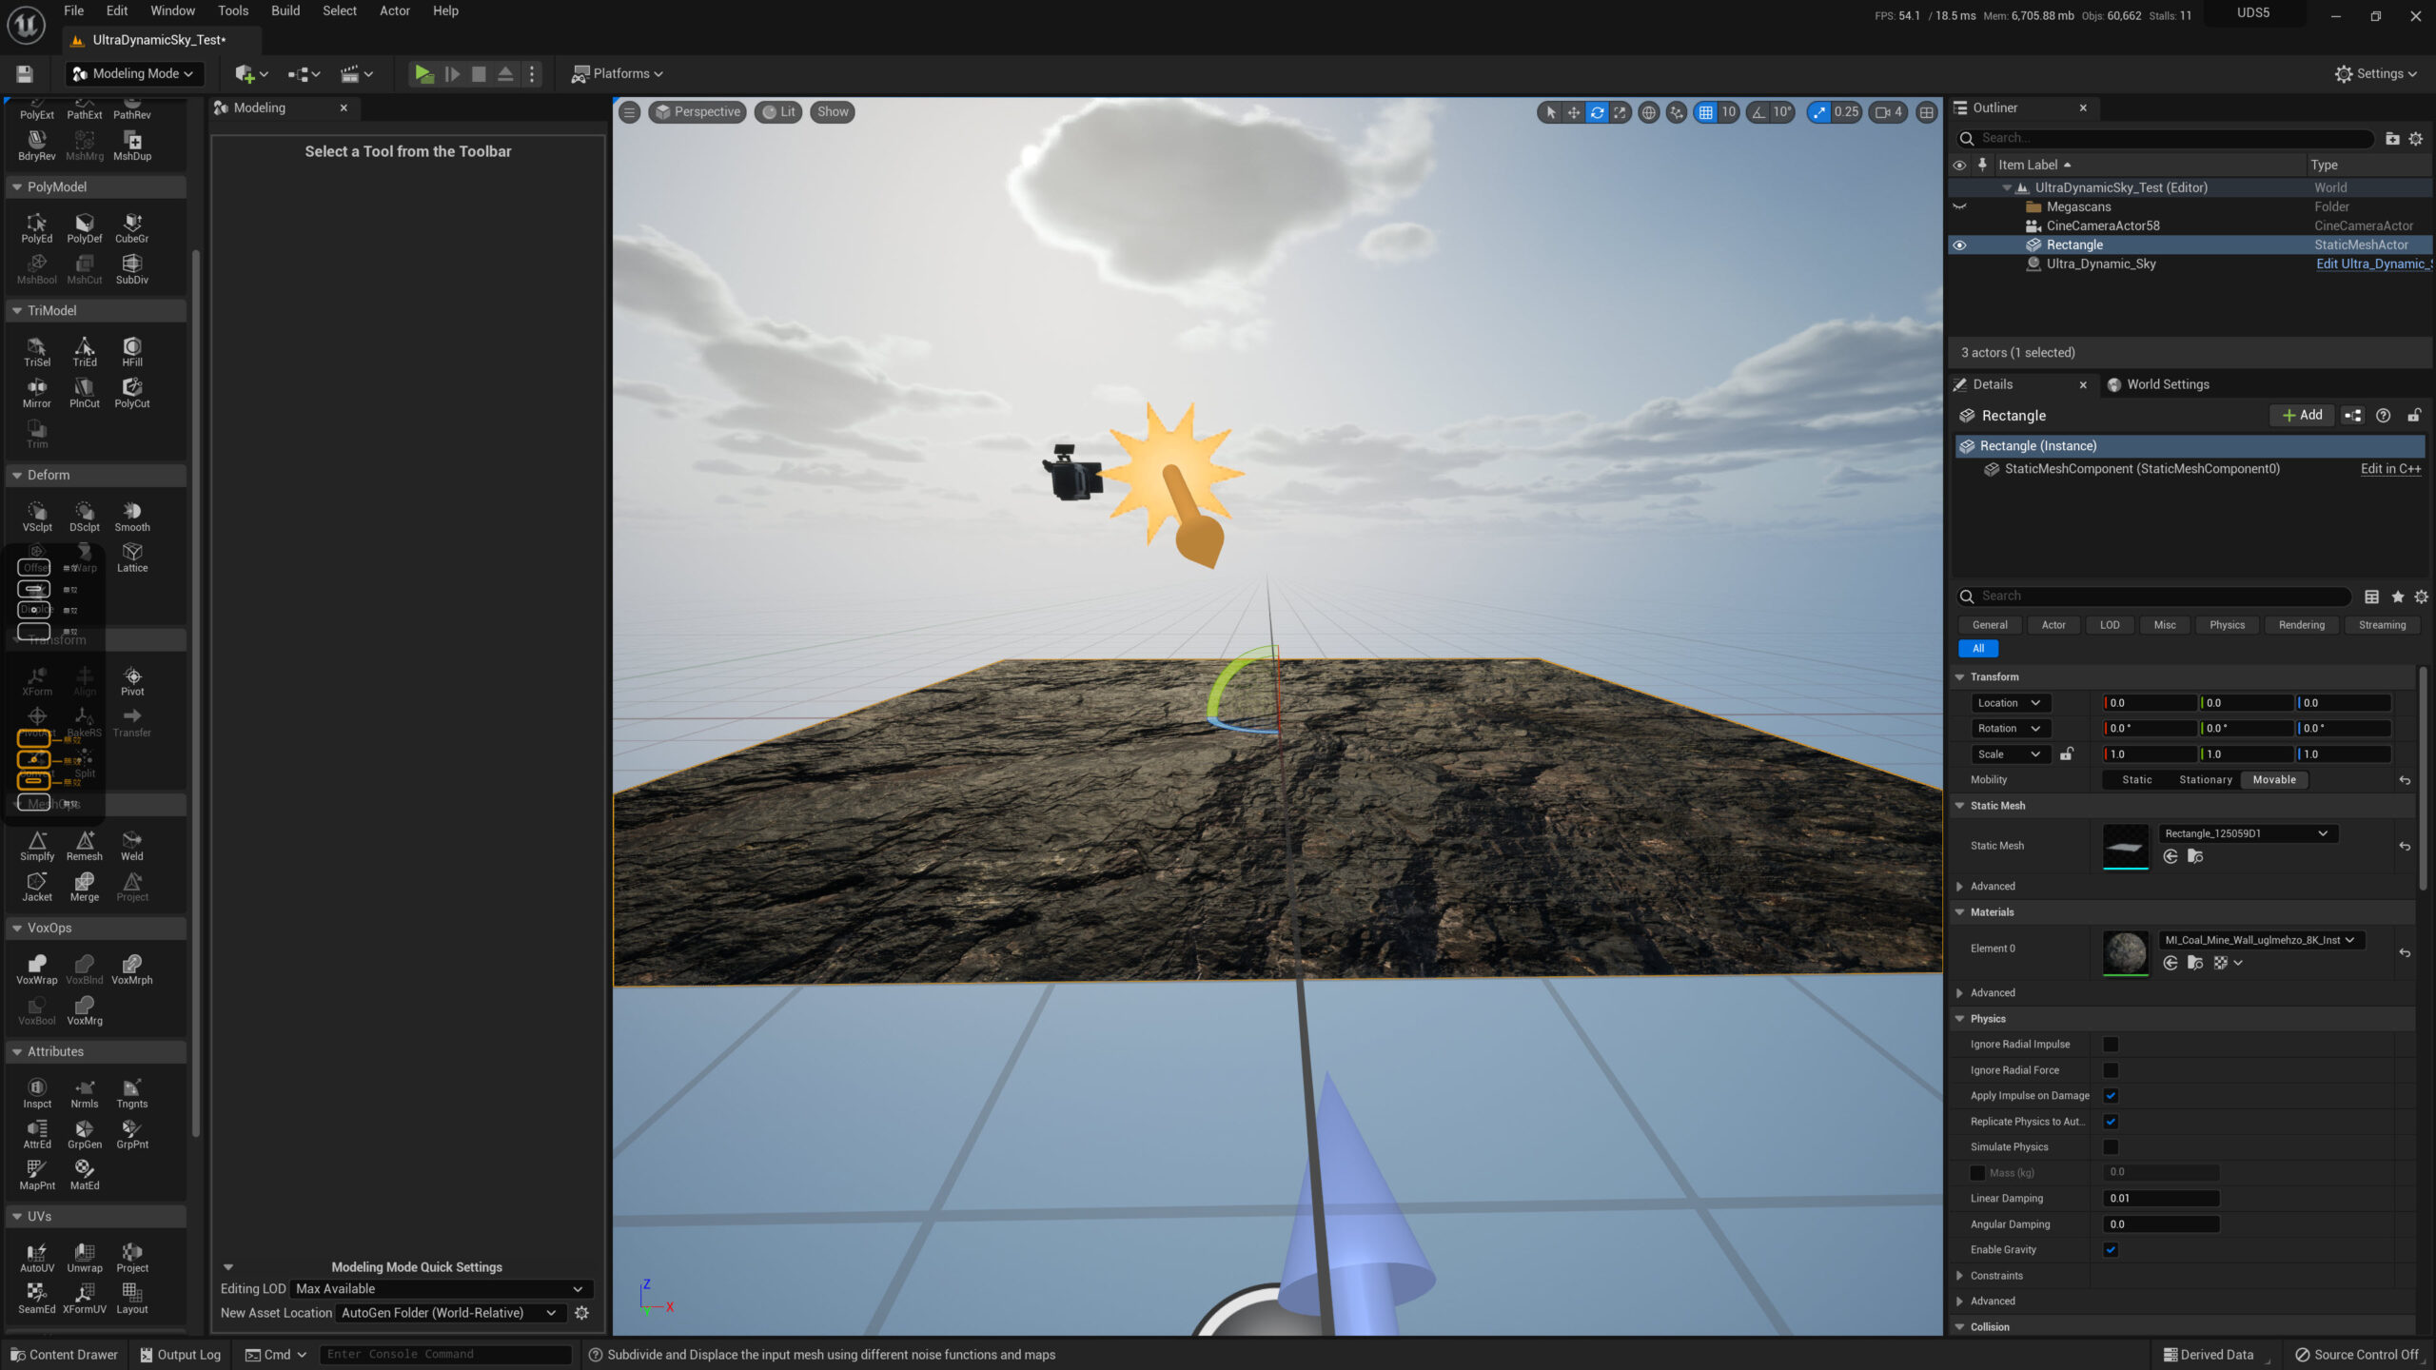Open the Editing LOD dropdown
Viewport: 2436px width, 1370px height.
440,1289
